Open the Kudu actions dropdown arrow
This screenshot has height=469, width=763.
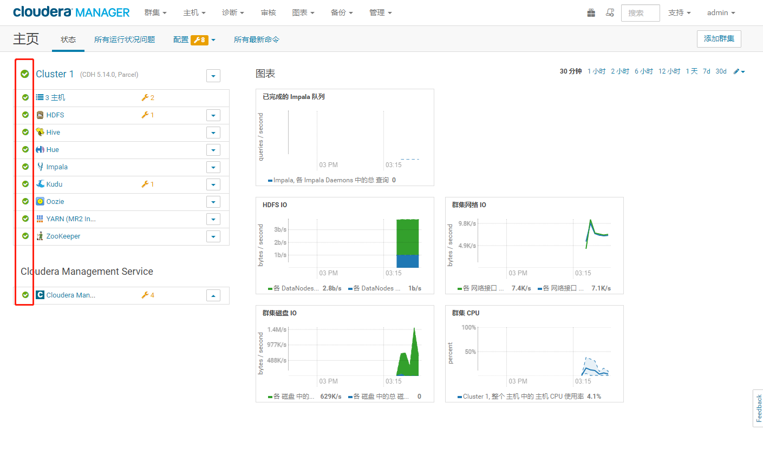[213, 184]
